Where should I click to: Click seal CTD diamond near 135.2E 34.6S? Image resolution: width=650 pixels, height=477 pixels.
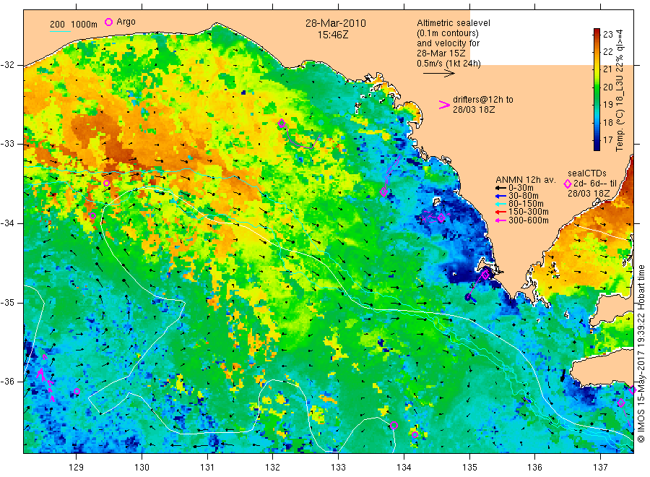click(485, 275)
